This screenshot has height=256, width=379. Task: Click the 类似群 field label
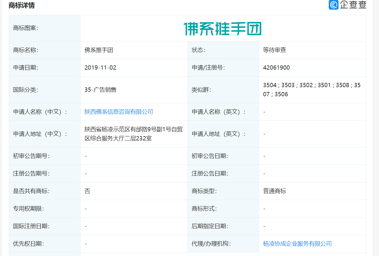[201, 90]
